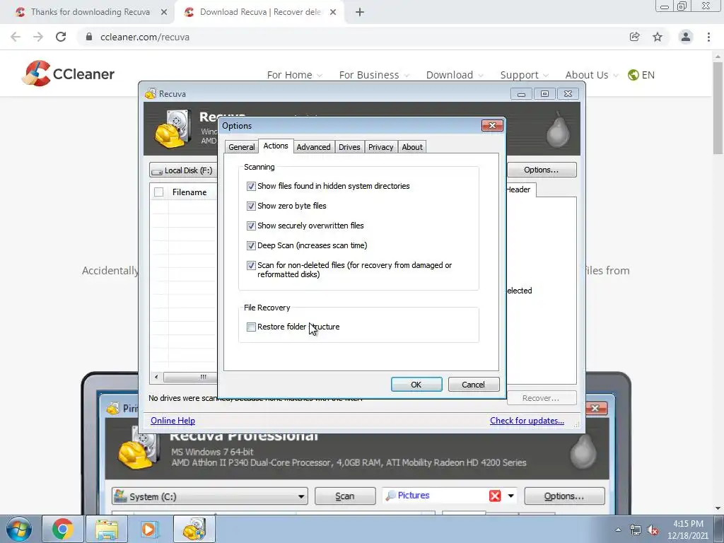Select the Actions tab

pyautogui.click(x=276, y=146)
